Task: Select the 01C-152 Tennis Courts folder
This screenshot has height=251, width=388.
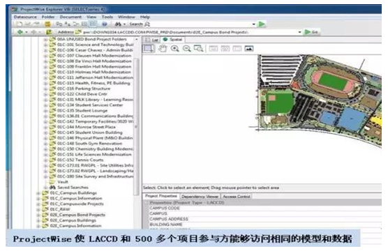Action: pos(80,160)
